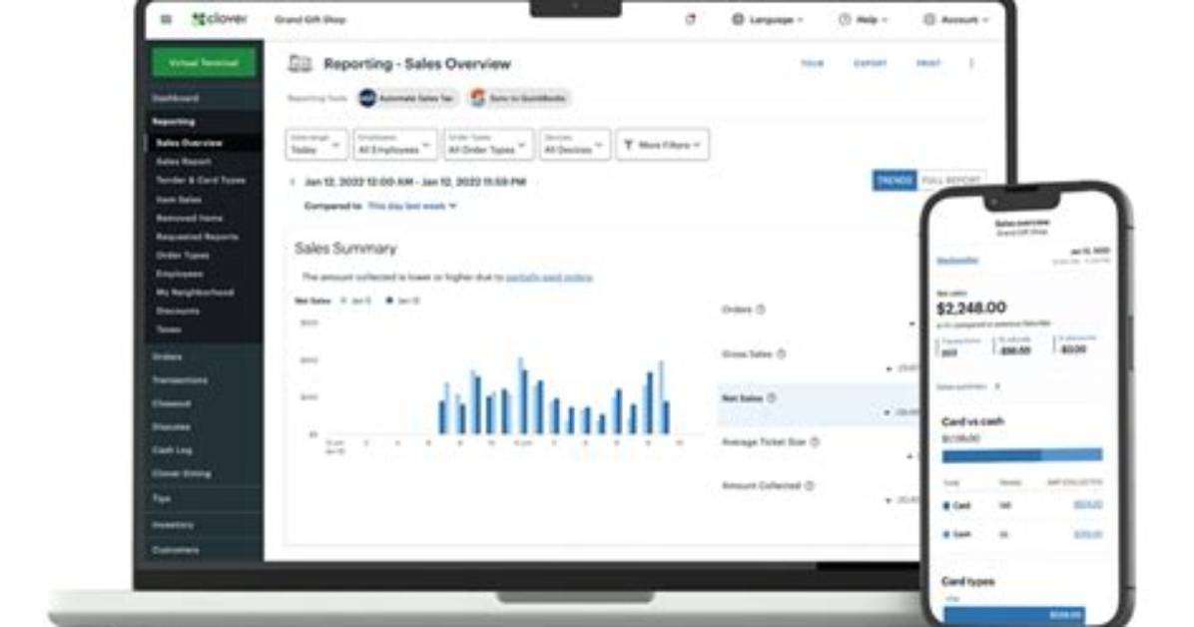Select Requested Reports in the sidebar

click(197, 237)
